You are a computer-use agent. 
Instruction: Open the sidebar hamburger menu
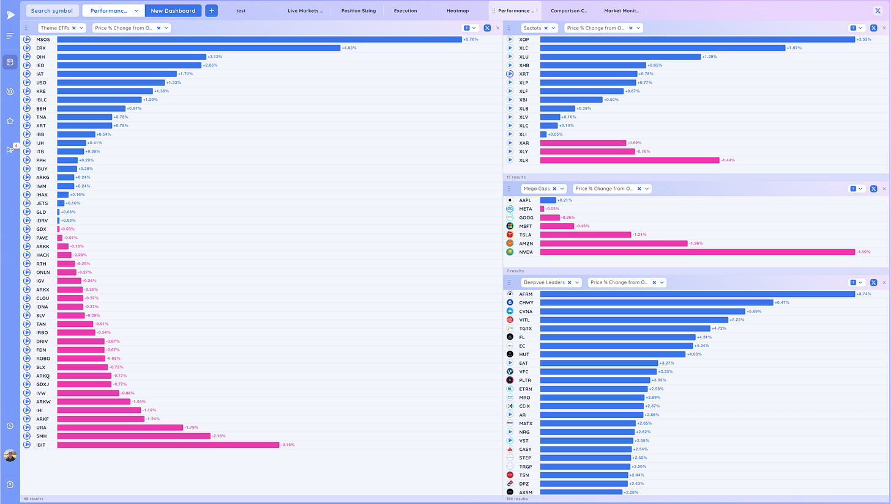pos(10,36)
